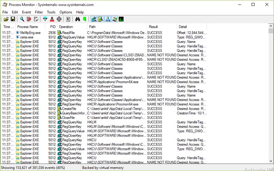This screenshot has width=274, height=171.
Task: Click the QueryBasicInfor... operation cell
Action: point(74,113)
